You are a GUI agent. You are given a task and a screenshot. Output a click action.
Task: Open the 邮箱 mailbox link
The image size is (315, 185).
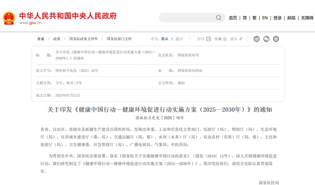pos(291,18)
